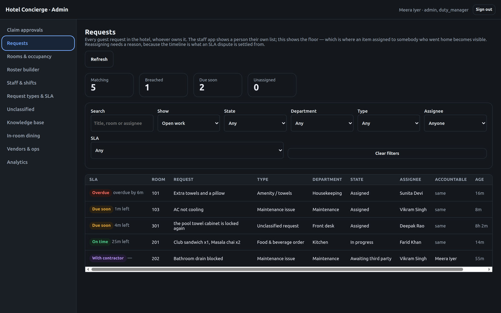Click the horizontal scrollbar right arrow
Screen dimensions: 501x313
coord(489,269)
